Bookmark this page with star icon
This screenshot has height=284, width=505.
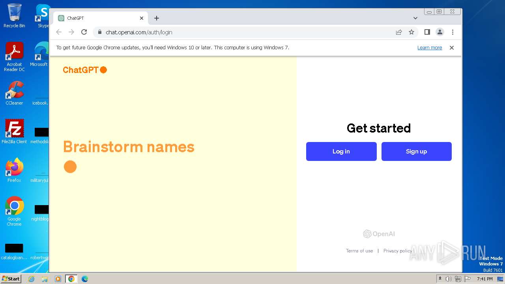(x=411, y=32)
